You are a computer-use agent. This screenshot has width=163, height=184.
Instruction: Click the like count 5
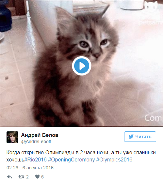click(x=42, y=177)
